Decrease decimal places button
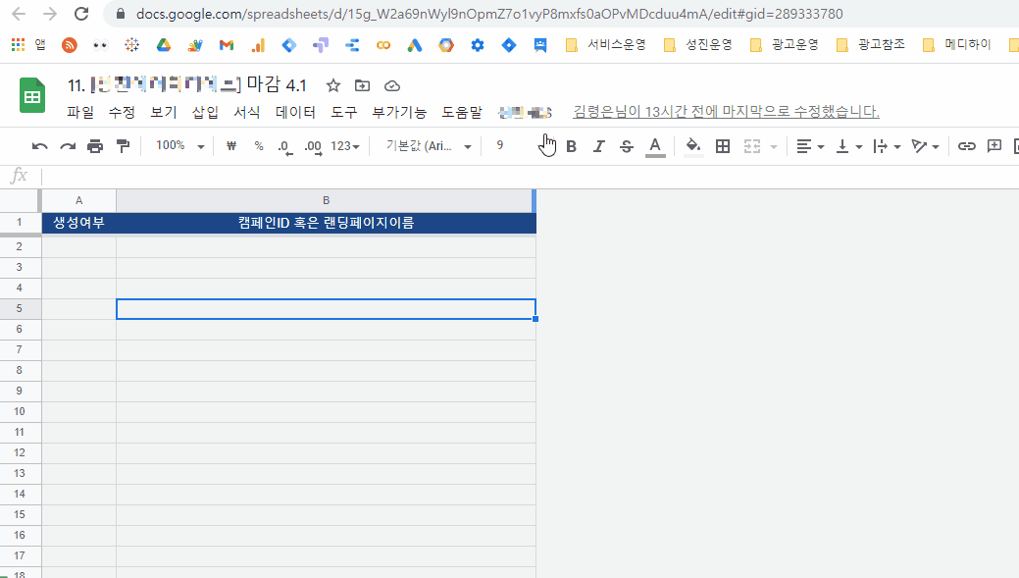Screen dimensions: 1019x578 point(285,147)
